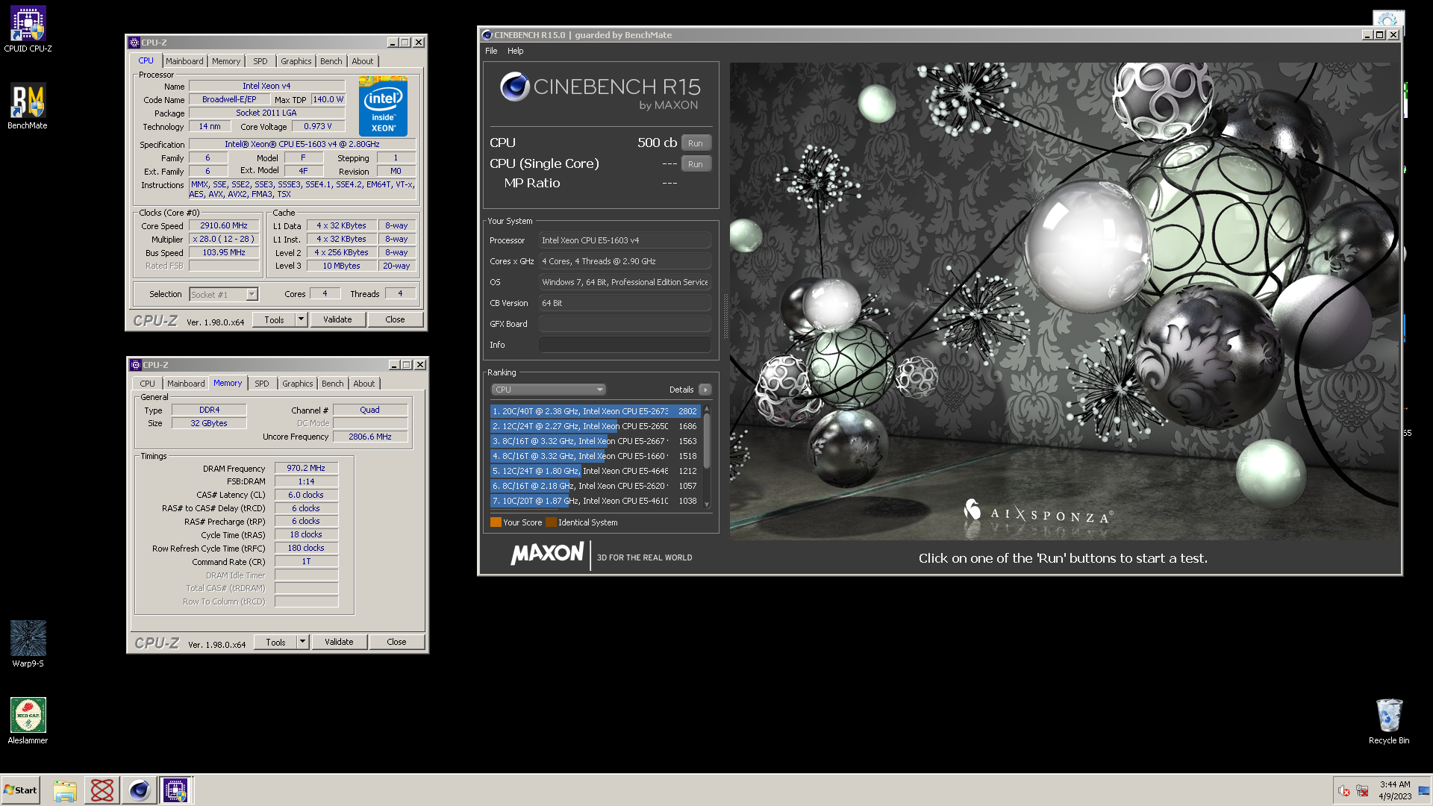Open the Ranking CPU dropdown

(548, 390)
